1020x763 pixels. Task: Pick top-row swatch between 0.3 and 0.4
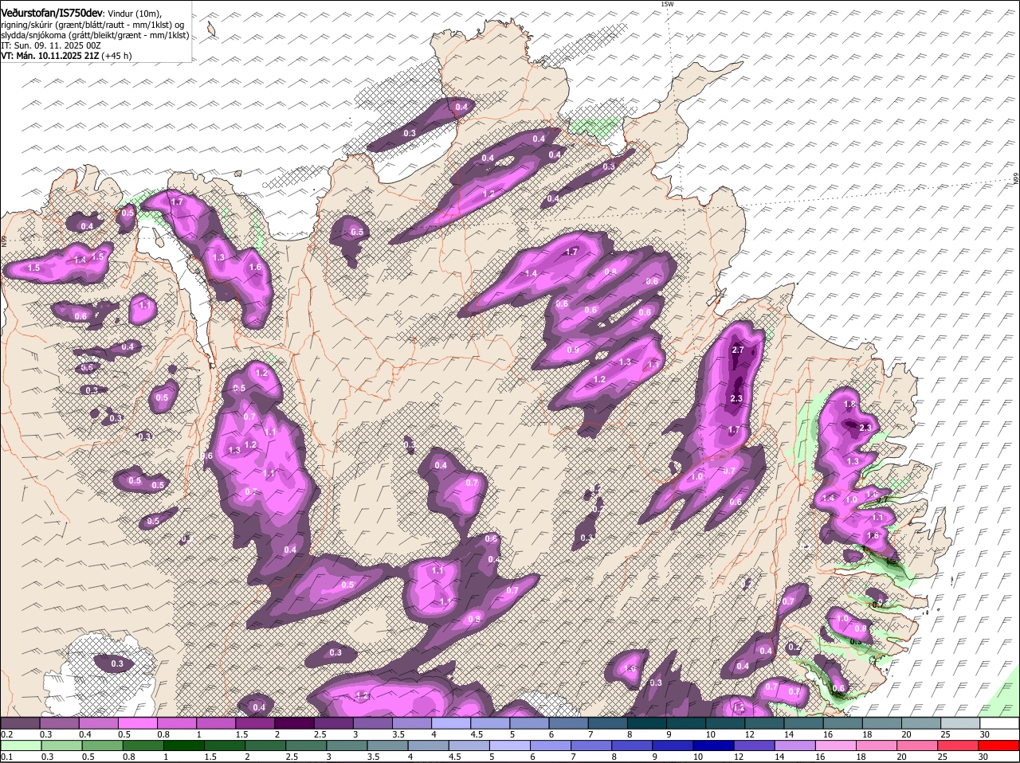59,722
